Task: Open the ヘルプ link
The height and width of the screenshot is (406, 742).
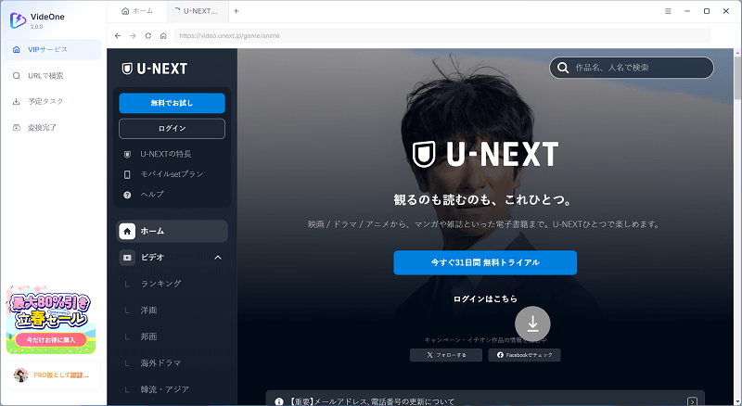Action: click(152, 195)
